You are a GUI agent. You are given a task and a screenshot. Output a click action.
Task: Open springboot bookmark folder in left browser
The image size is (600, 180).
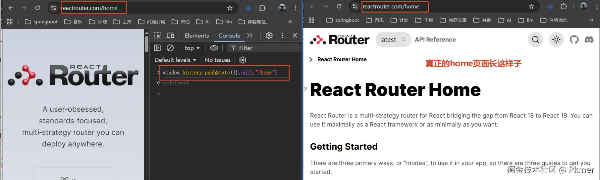point(41,22)
